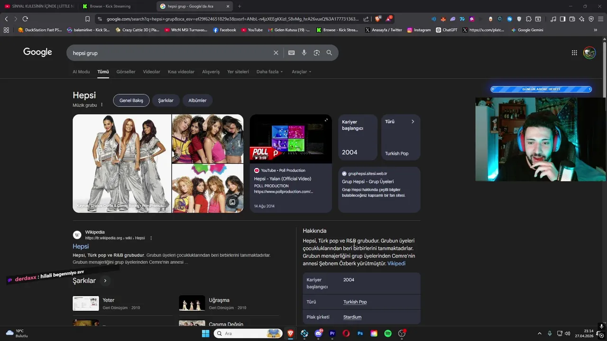This screenshot has width=607, height=341.
Task: Open the Hepsi Wikipedia result link
Action: click(81, 246)
